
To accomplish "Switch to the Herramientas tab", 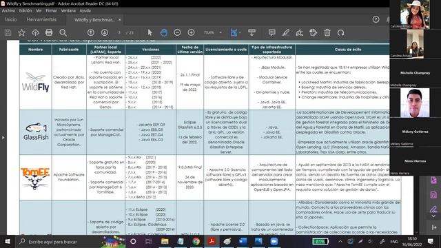I will [x=41, y=20].
